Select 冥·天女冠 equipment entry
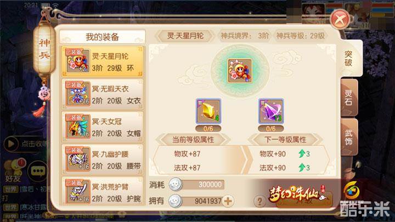 [x=103, y=127]
